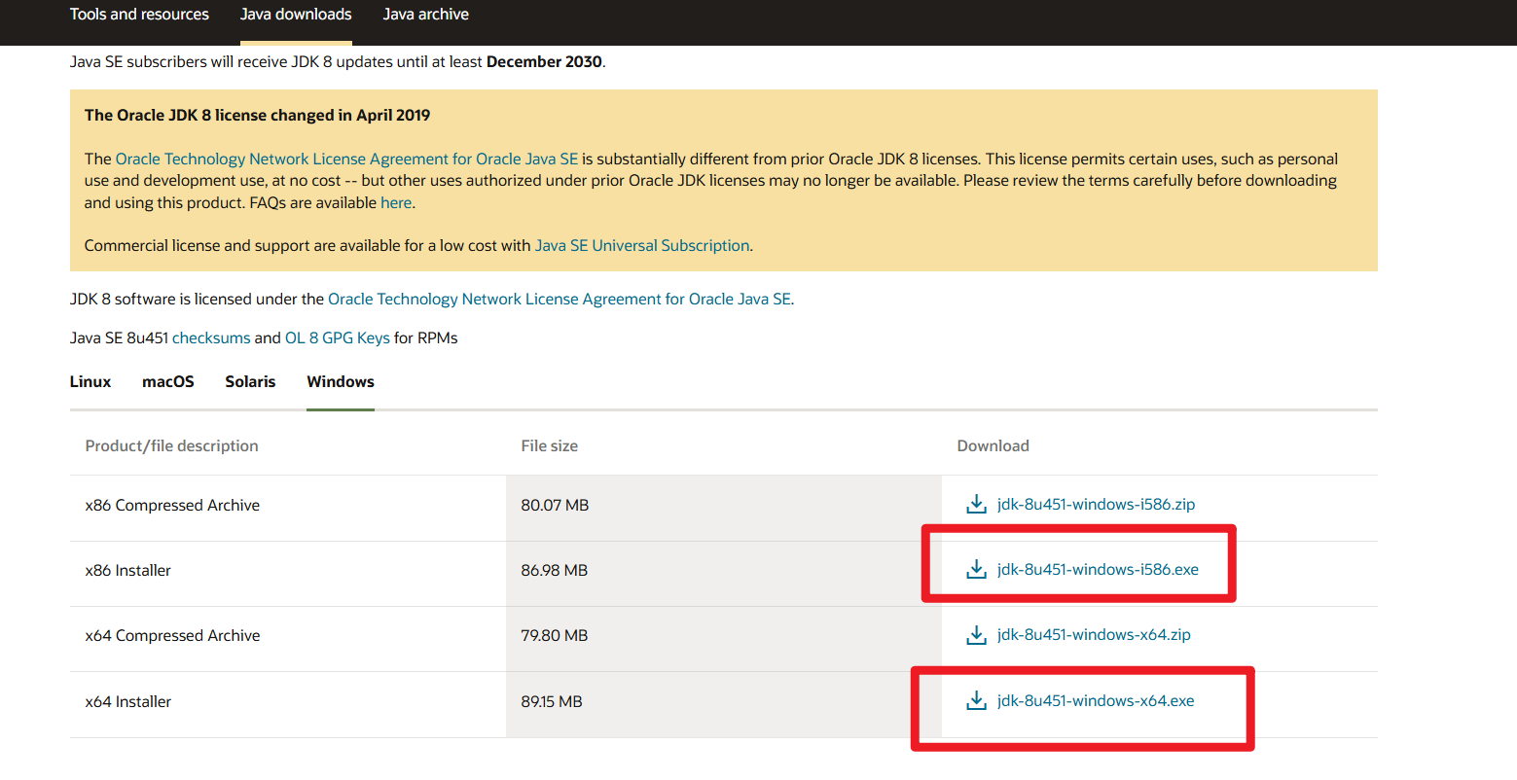The image size is (1517, 780).
Task: Open the OL 8 GPG Keys link
Action: tap(337, 337)
